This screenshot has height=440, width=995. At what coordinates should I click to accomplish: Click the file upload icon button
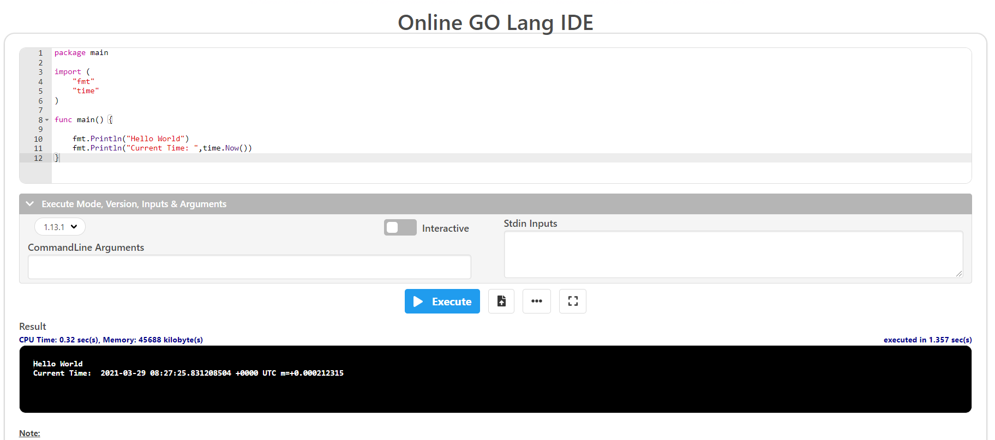[501, 302]
